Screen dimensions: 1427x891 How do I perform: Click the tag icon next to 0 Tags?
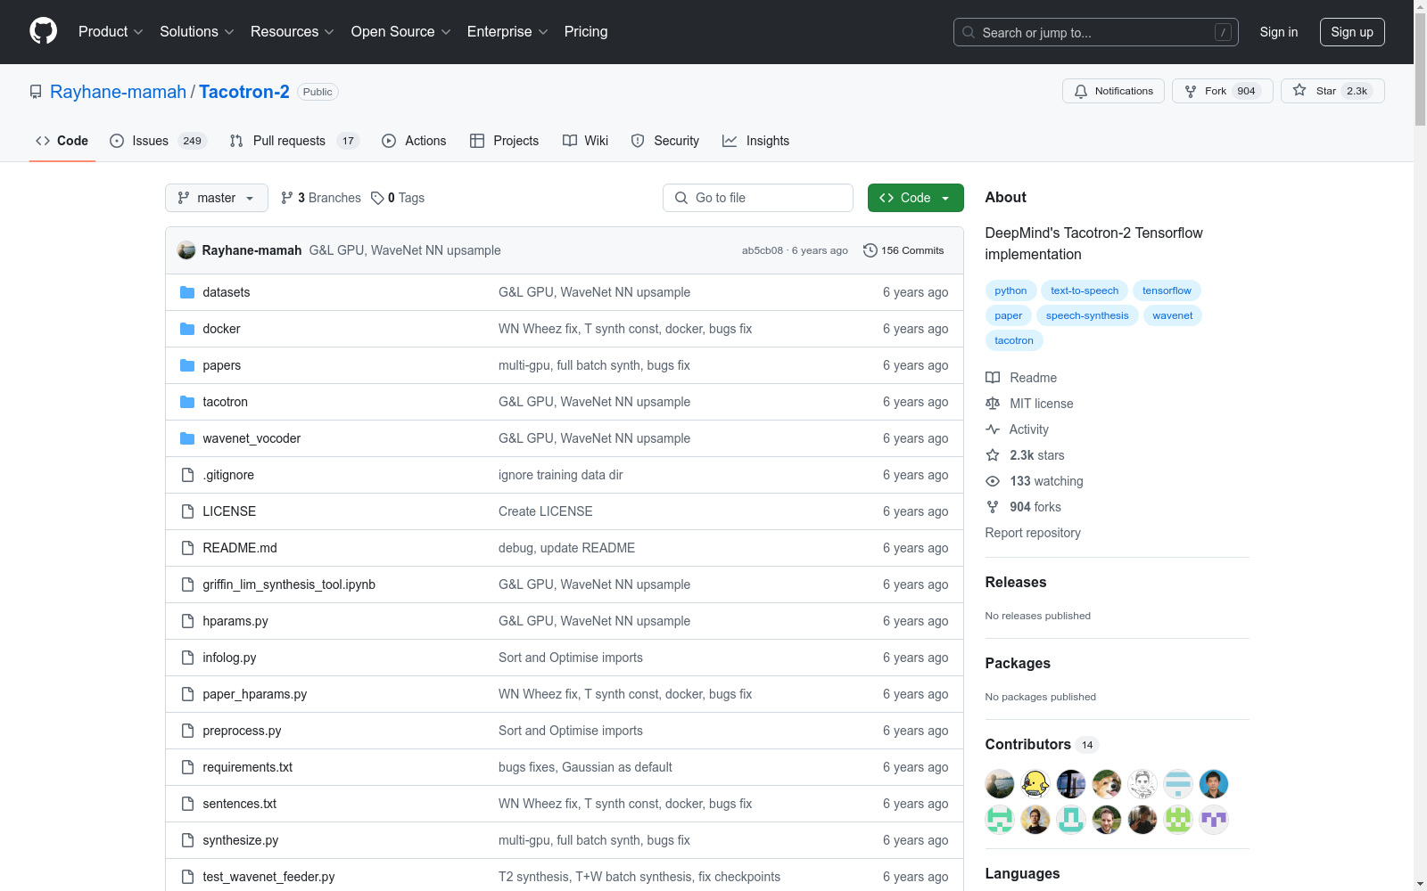tap(377, 198)
